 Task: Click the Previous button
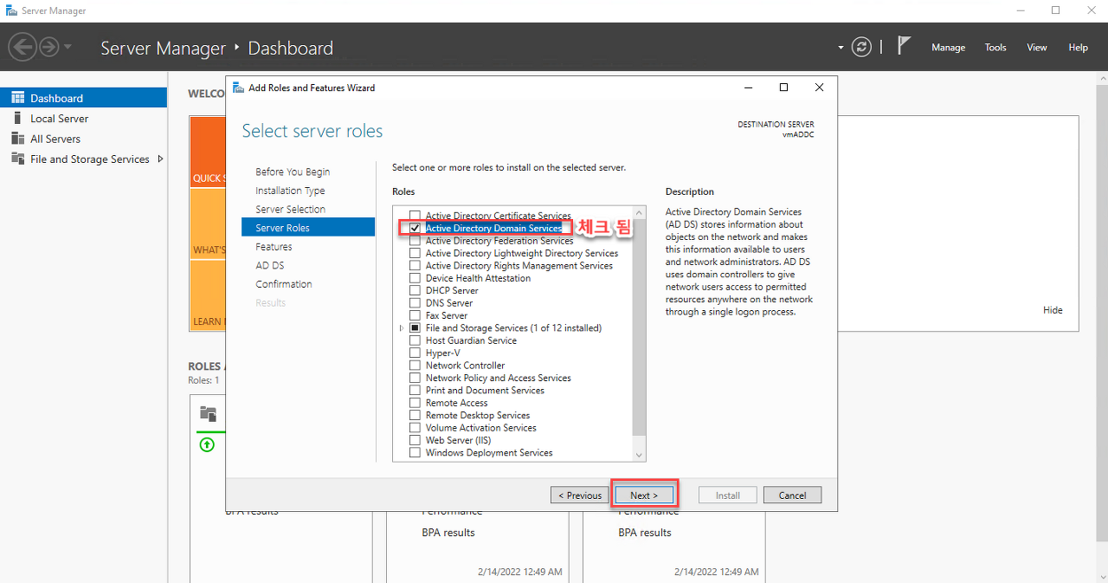pos(579,496)
